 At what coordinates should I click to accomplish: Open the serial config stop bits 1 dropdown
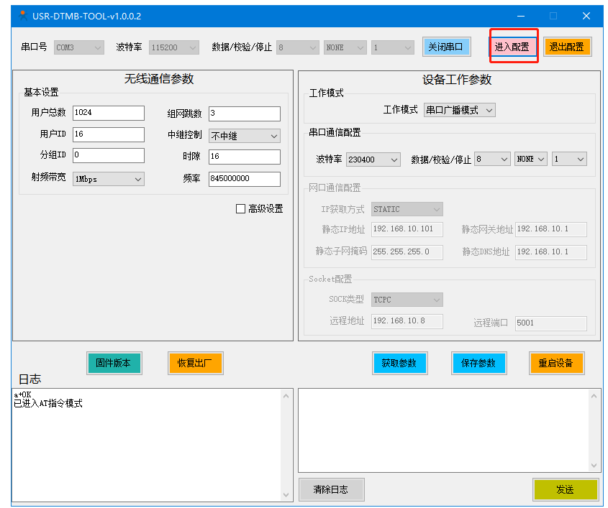pyautogui.click(x=569, y=159)
